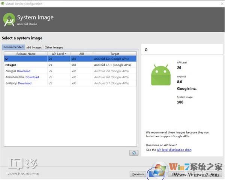The height and width of the screenshot is (180, 225).
Task: Click the Release Name column header
Action: 26,54
